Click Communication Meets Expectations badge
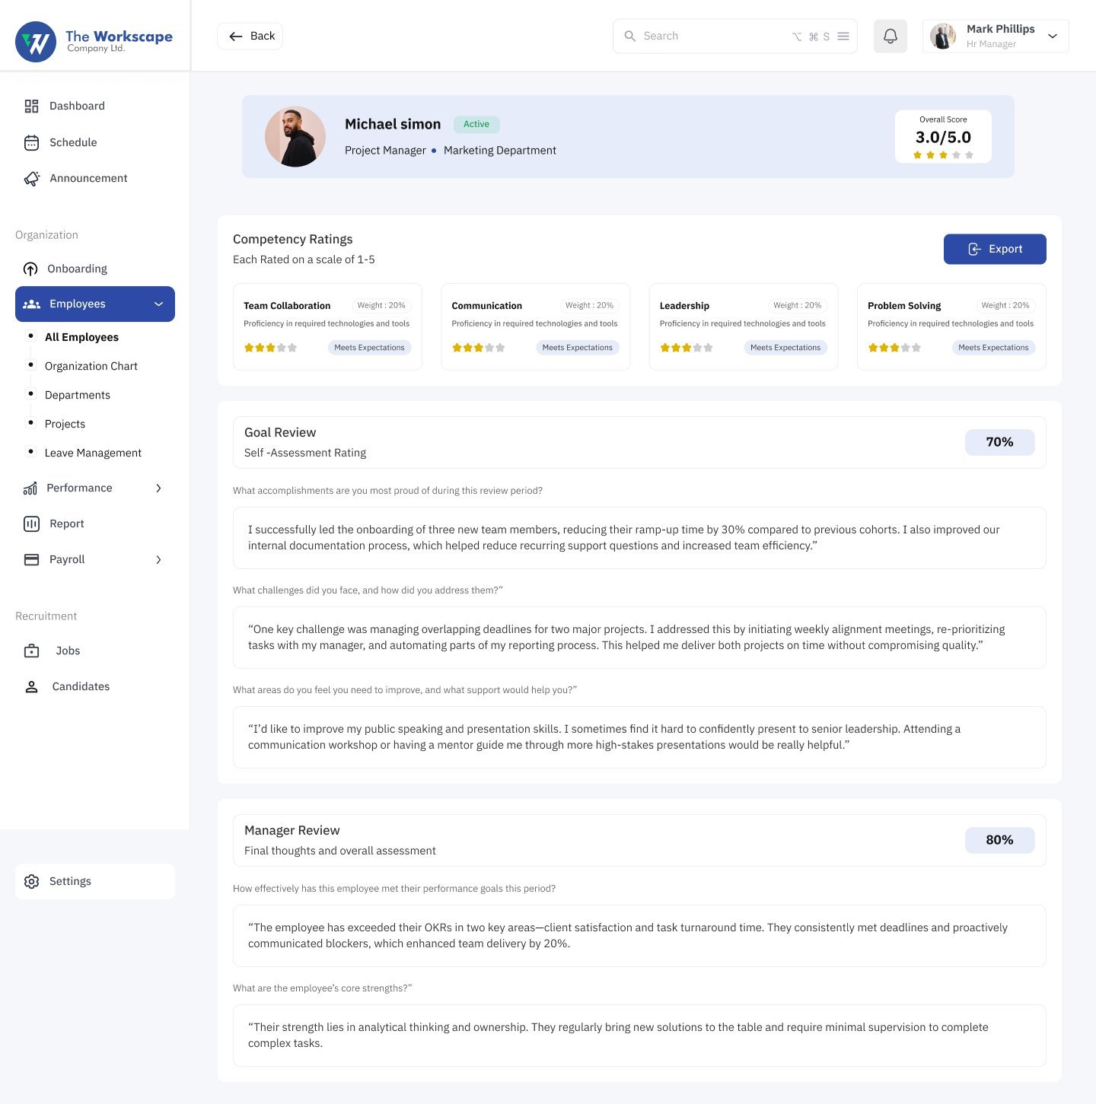The width and height of the screenshot is (1096, 1104). click(577, 348)
